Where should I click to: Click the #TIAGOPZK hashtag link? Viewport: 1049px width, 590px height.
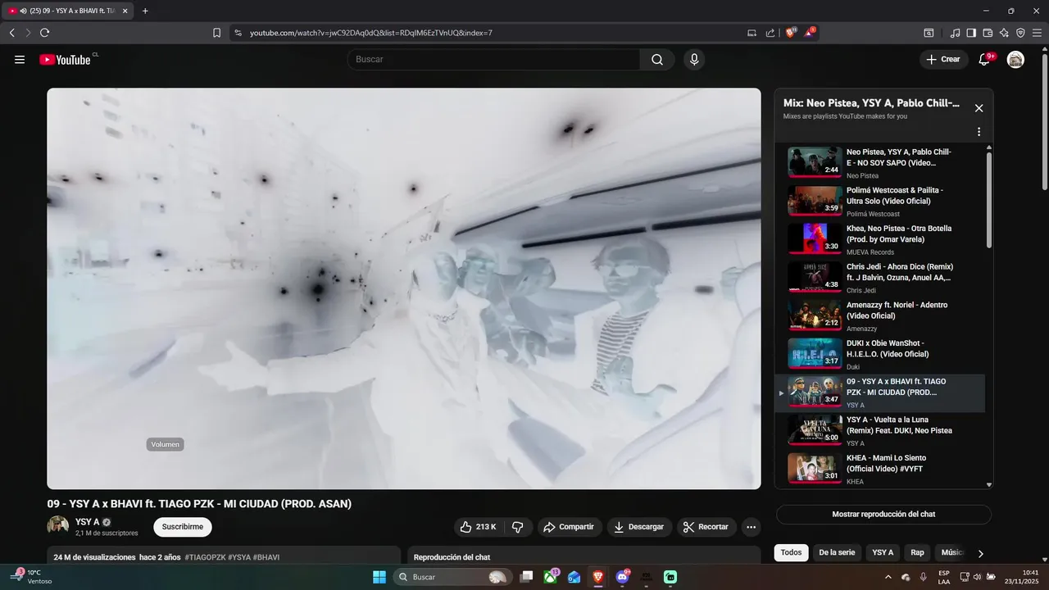pyautogui.click(x=205, y=557)
